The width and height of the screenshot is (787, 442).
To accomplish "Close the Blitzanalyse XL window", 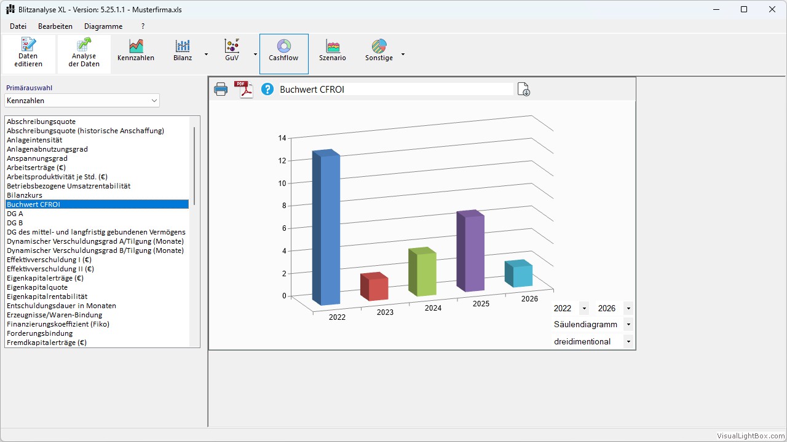I will pos(772,9).
